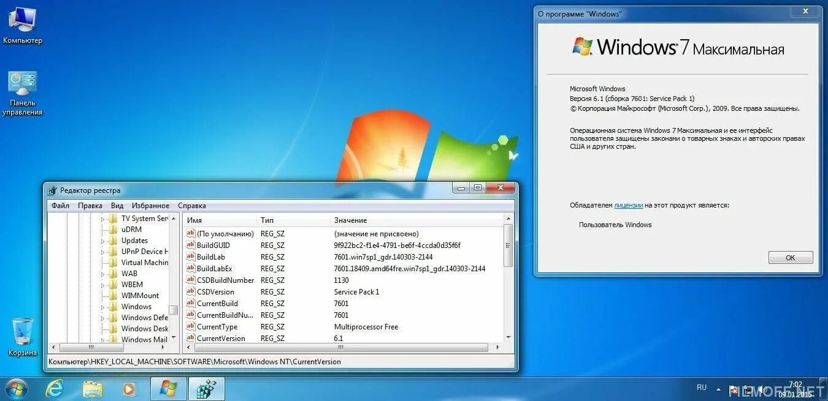Expand the Updates registry key

tap(103, 241)
